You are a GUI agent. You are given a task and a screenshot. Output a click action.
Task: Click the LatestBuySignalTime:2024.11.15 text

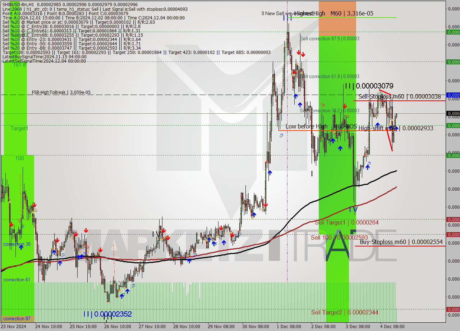[x=44, y=56]
